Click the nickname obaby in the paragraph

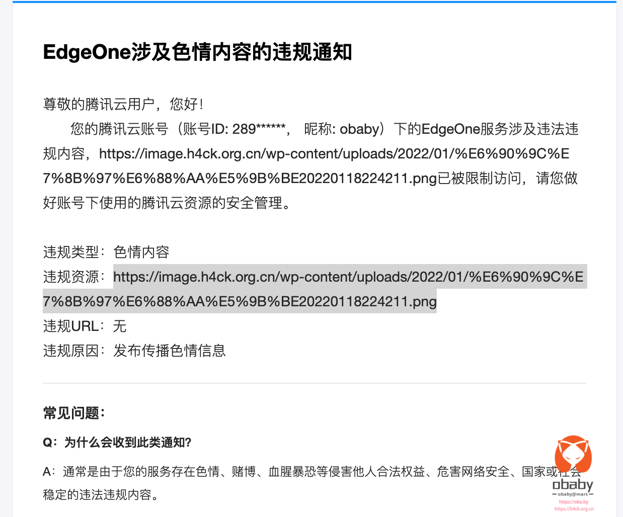point(359,129)
